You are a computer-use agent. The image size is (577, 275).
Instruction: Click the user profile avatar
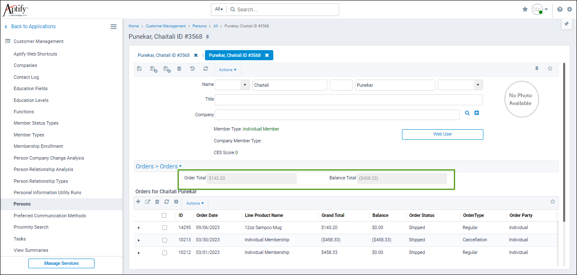tap(537, 9)
